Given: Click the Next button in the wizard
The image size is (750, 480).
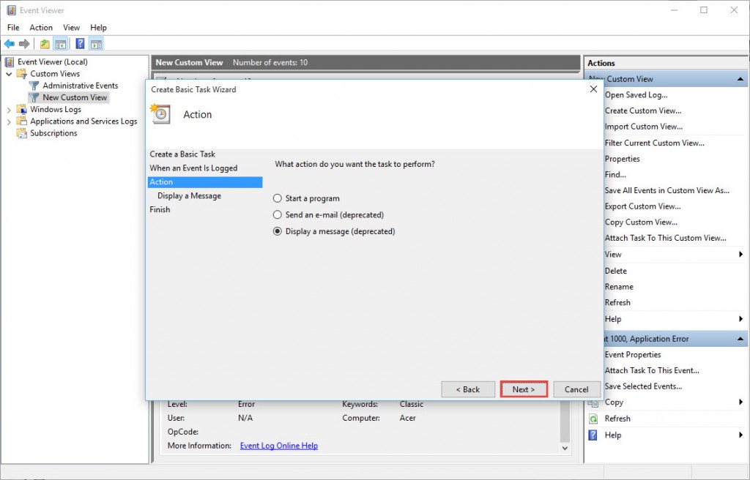Looking at the screenshot, I should (523, 389).
